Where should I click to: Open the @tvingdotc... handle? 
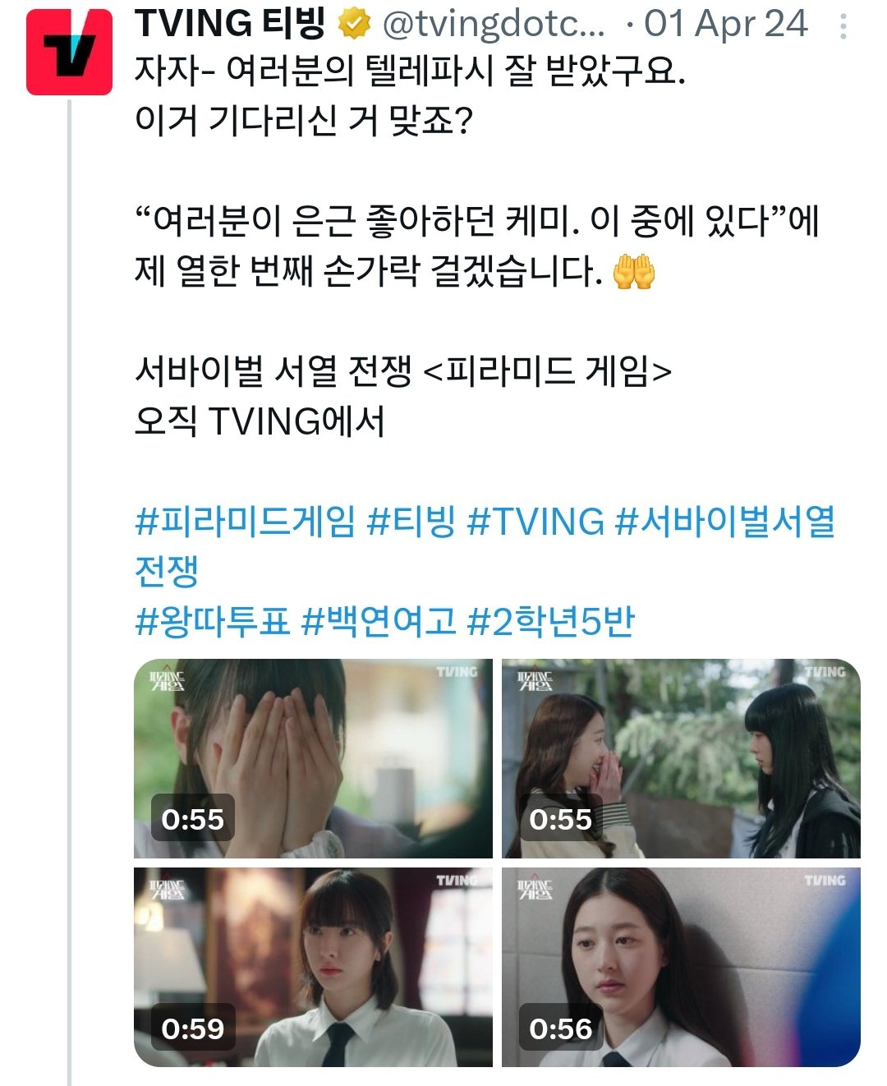point(494,25)
